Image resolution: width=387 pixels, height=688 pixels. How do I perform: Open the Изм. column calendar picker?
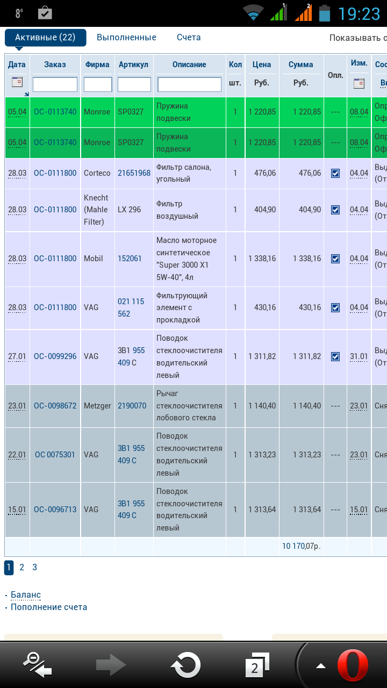click(x=359, y=83)
